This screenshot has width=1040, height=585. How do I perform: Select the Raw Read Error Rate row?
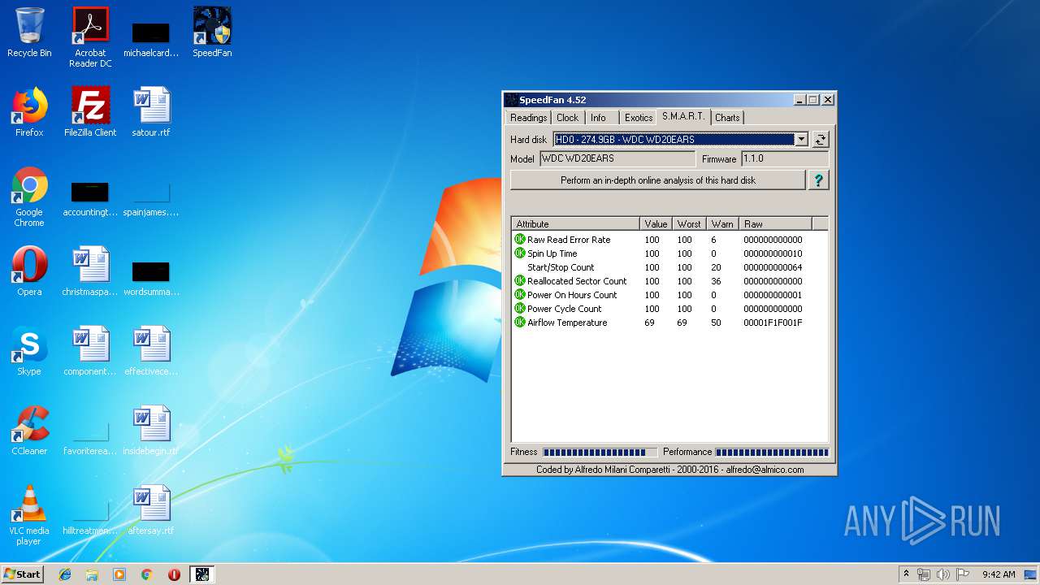point(669,240)
